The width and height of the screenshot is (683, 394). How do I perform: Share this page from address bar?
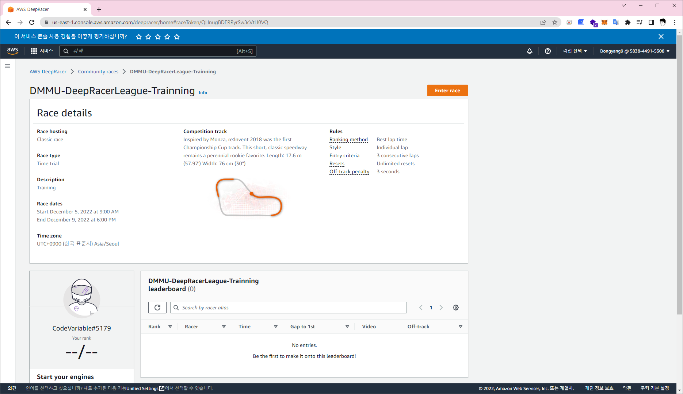tap(543, 22)
